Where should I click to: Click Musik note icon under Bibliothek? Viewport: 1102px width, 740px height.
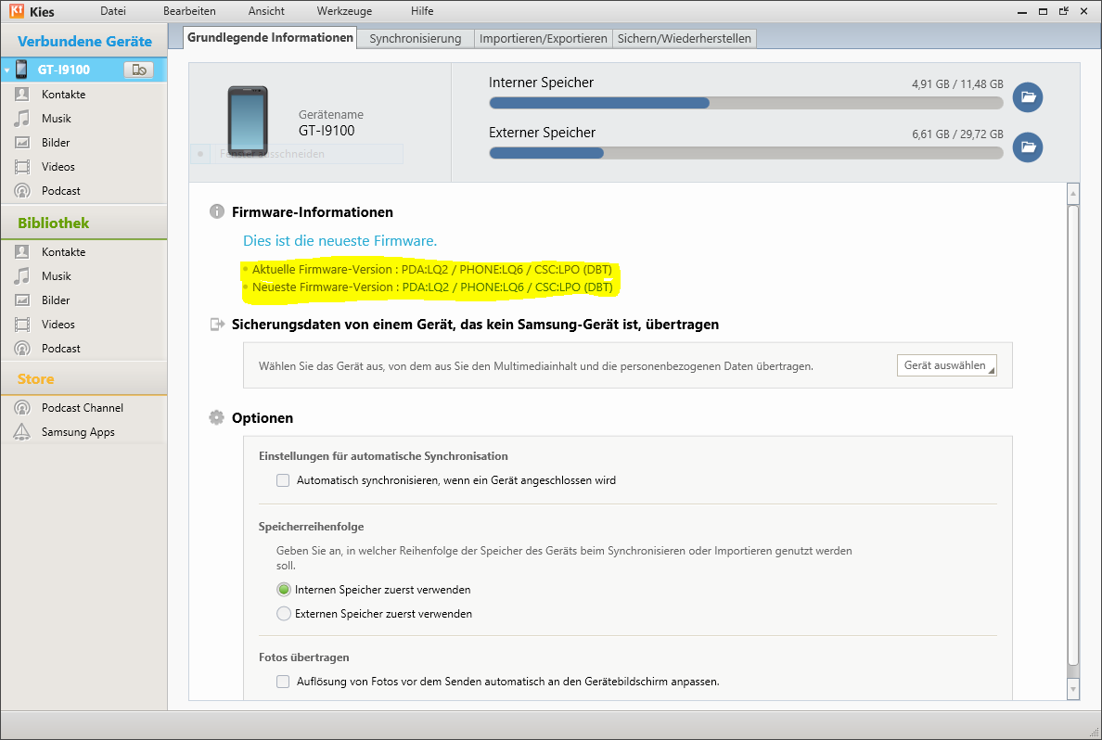pos(22,275)
